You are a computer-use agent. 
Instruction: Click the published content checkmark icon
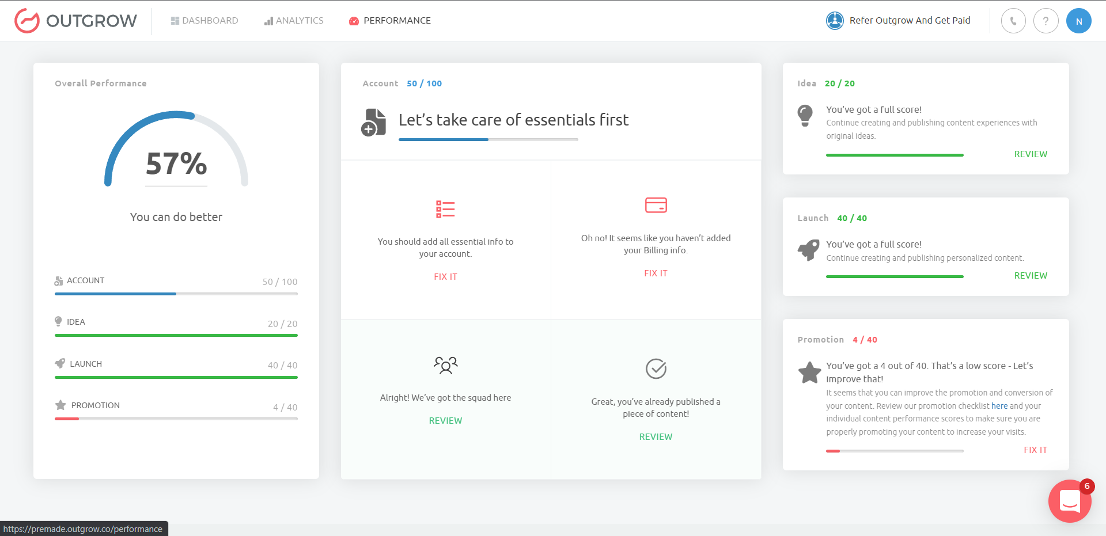click(x=656, y=368)
